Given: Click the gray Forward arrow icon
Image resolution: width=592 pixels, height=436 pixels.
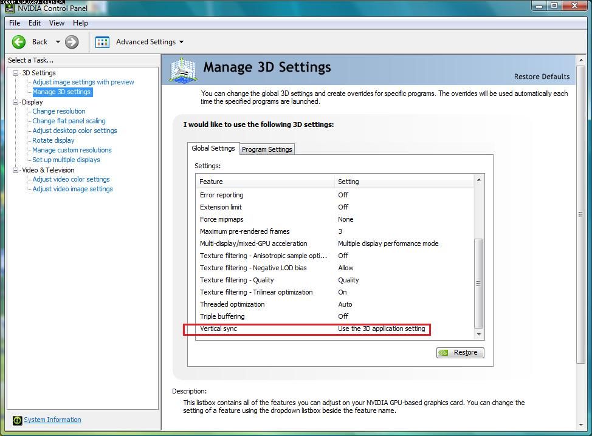Looking at the screenshot, I should [x=72, y=42].
